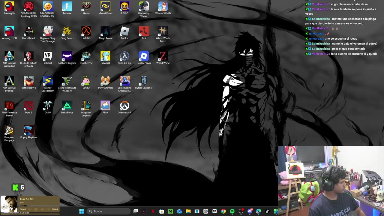The width and height of the screenshot is (384, 216).
Task: Select the Final Sentence Demo icon
Action: pyautogui.click(x=9, y=109)
